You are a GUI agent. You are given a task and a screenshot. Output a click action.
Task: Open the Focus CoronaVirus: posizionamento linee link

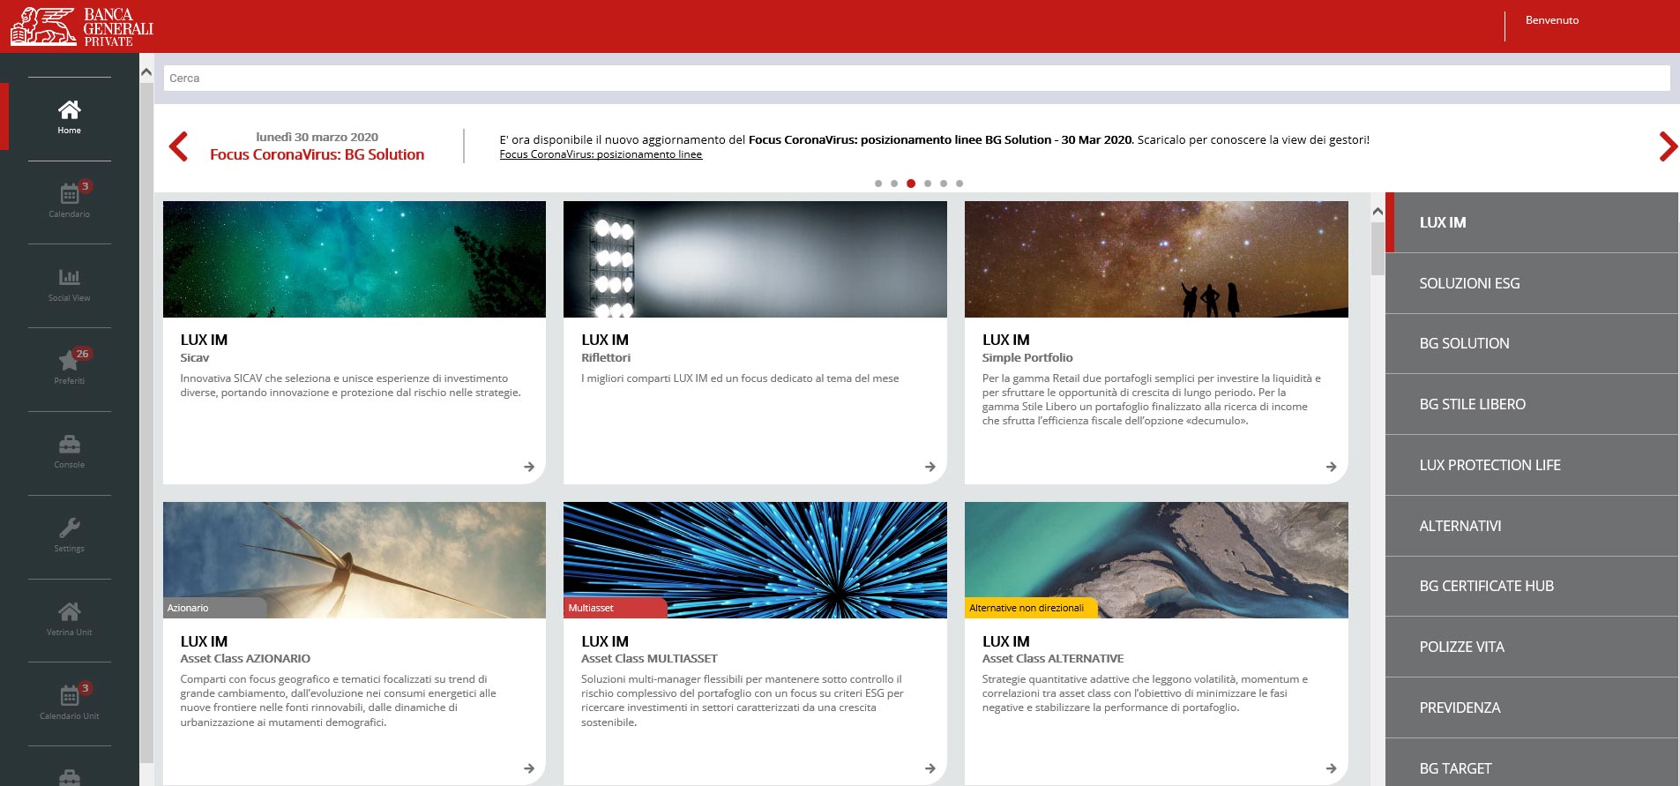coord(601,154)
